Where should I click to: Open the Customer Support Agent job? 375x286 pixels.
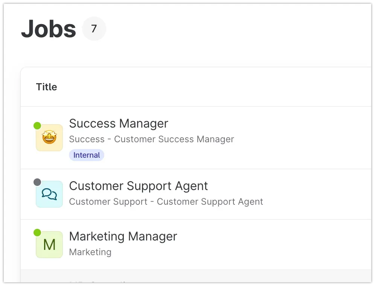138,186
